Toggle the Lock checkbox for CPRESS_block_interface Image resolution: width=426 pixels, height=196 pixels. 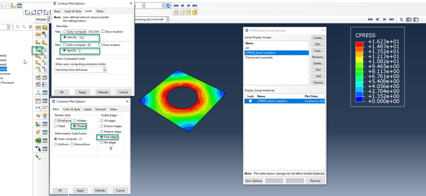tap(250, 101)
